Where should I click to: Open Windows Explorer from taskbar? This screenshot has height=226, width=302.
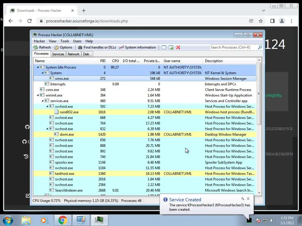pyautogui.click(x=26, y=220)
